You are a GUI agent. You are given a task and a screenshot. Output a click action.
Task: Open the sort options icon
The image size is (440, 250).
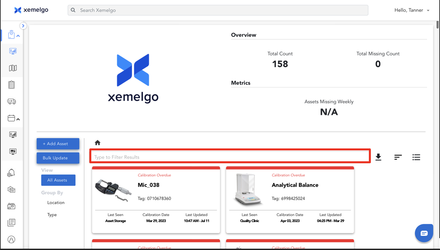pos(398,157)
